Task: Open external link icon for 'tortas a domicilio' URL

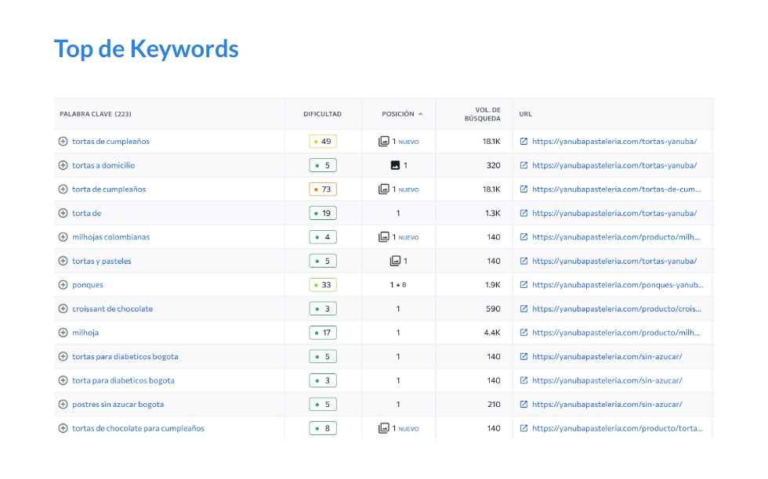Action: coord(523,165)
